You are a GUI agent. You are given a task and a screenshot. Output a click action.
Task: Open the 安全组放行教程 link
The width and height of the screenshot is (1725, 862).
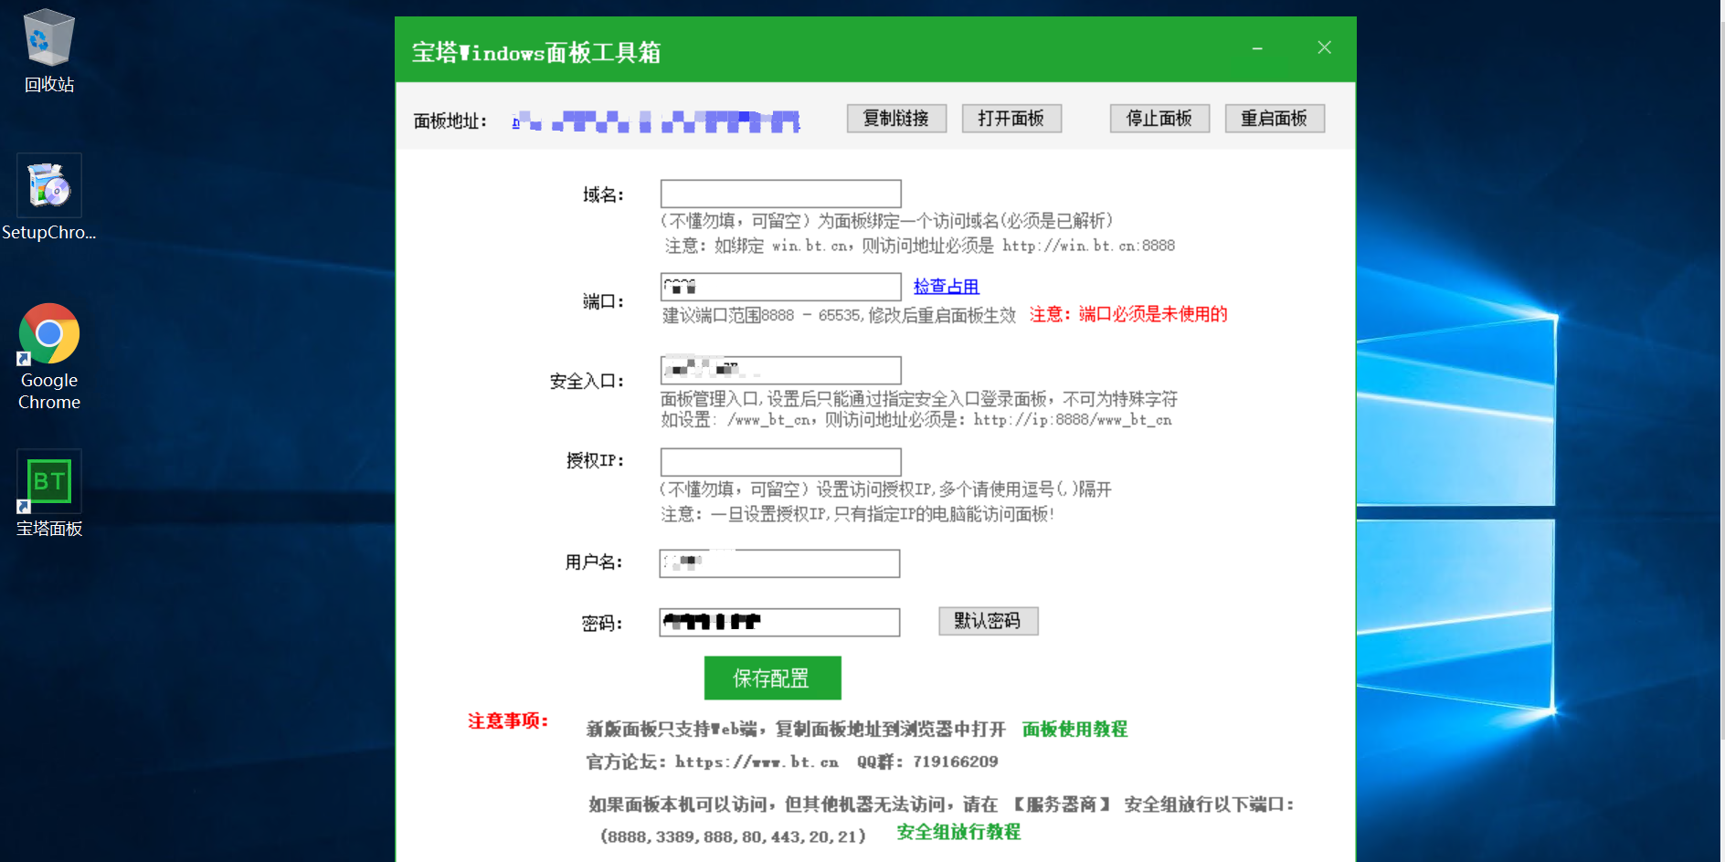point(958,832)
